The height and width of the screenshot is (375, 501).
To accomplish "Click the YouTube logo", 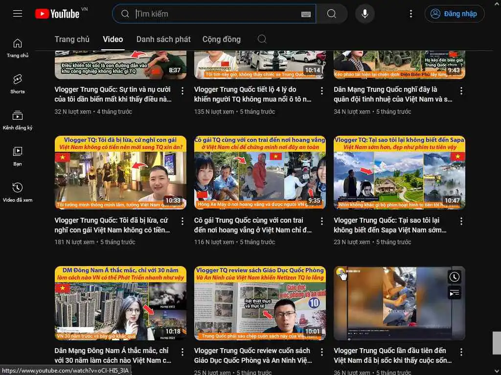I will [58, 14].
